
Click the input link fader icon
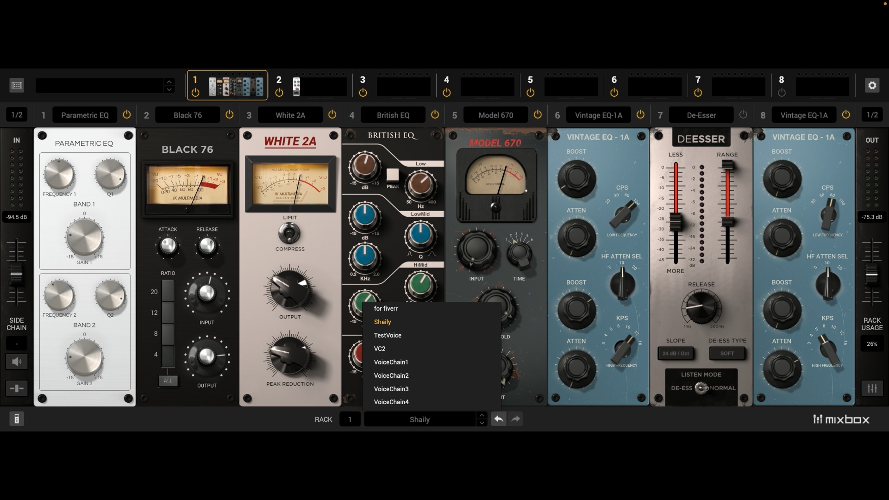click(x=17, y=388)
